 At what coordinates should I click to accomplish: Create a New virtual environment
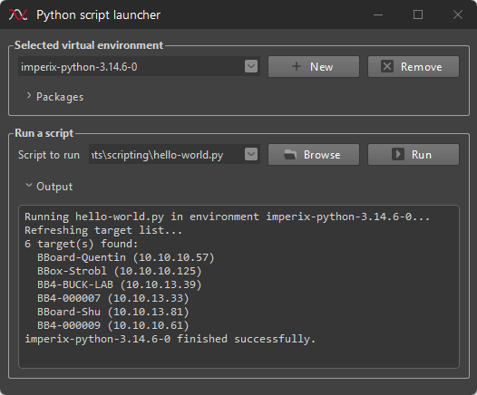click(x=314, y=66)
